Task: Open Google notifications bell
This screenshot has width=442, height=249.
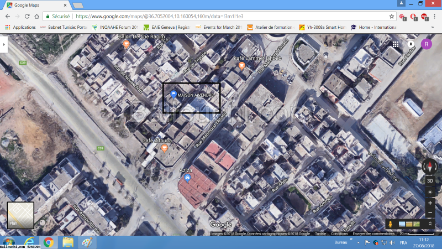Action: [x=411, y=44]
